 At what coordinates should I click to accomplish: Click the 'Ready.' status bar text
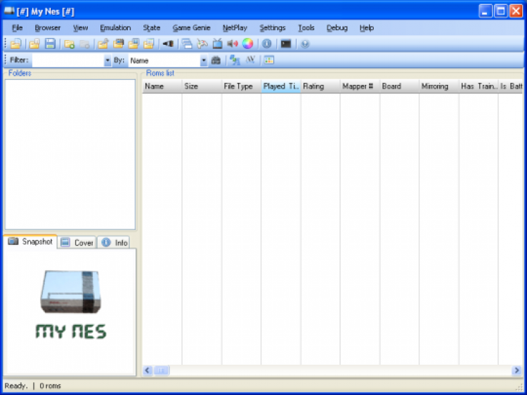(x=15, y=386)
